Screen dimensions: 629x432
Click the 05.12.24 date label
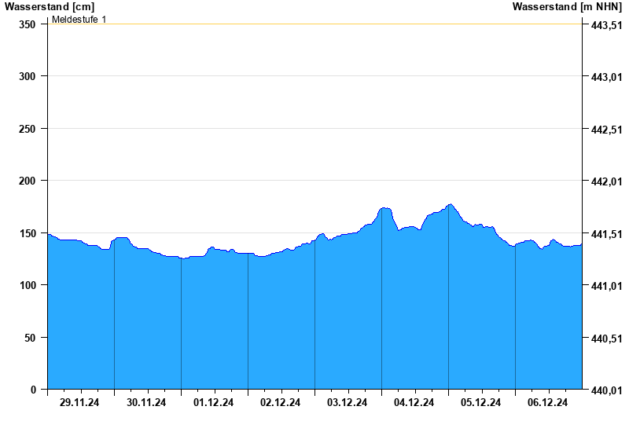(x=481, y=403)
